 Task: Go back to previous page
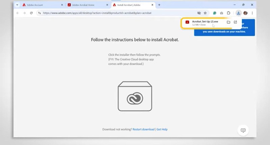tap(18, 13)
